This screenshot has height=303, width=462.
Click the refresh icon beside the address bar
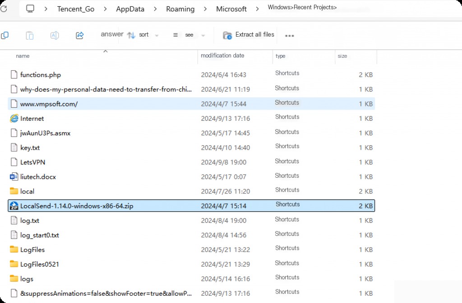[4, 9]
